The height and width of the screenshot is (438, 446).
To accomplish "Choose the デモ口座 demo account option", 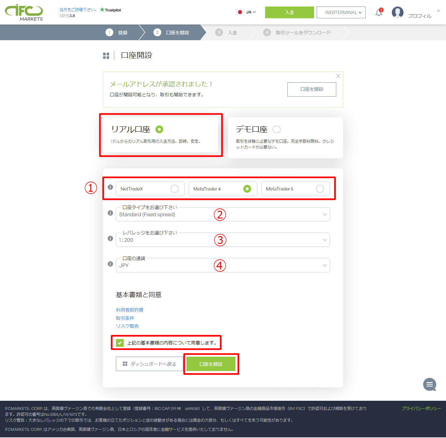I will pos(277,129).
